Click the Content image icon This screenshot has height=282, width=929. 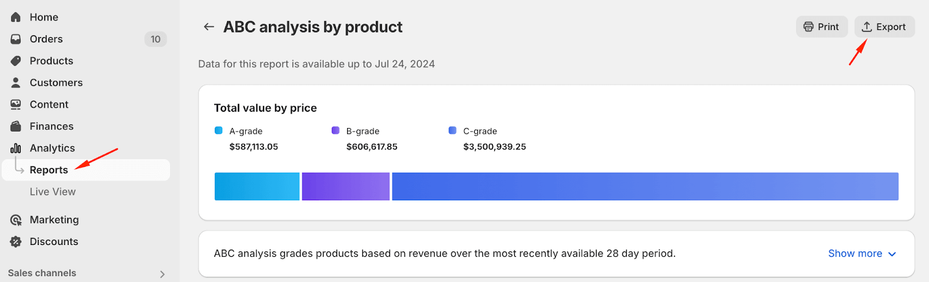(16, 105)
